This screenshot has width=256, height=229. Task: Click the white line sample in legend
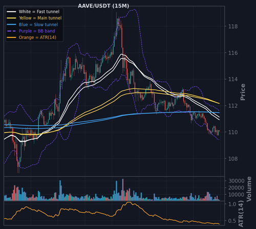11,12
